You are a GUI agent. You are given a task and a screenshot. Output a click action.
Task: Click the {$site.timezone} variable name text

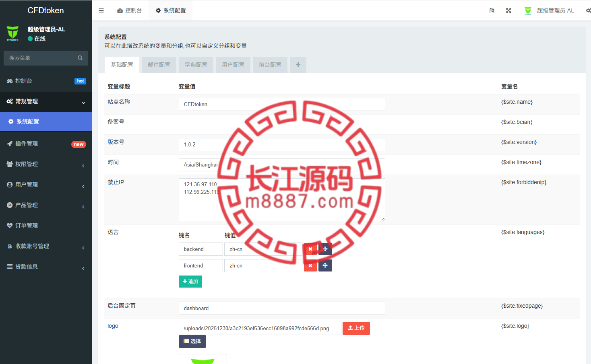(521, 162)
